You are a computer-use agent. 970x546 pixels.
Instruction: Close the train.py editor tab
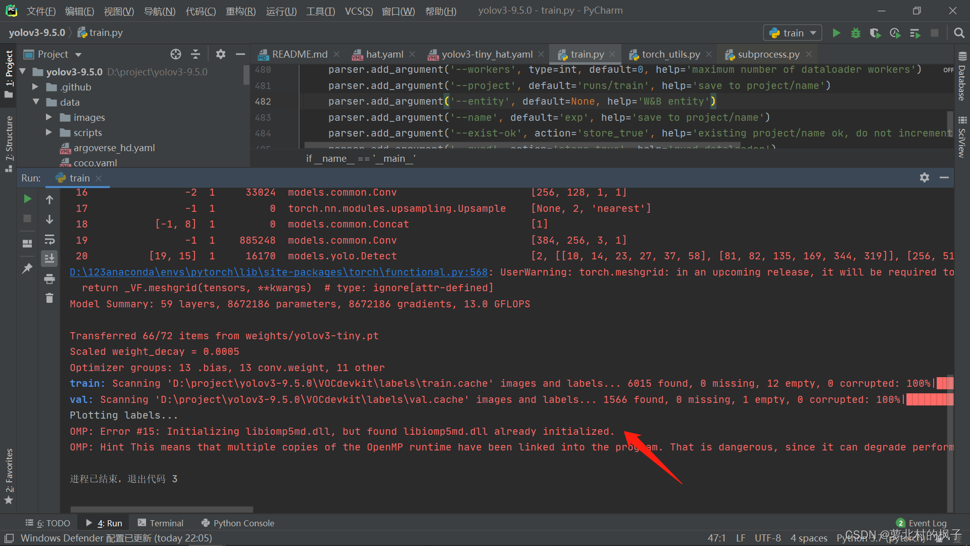point(612,54)
